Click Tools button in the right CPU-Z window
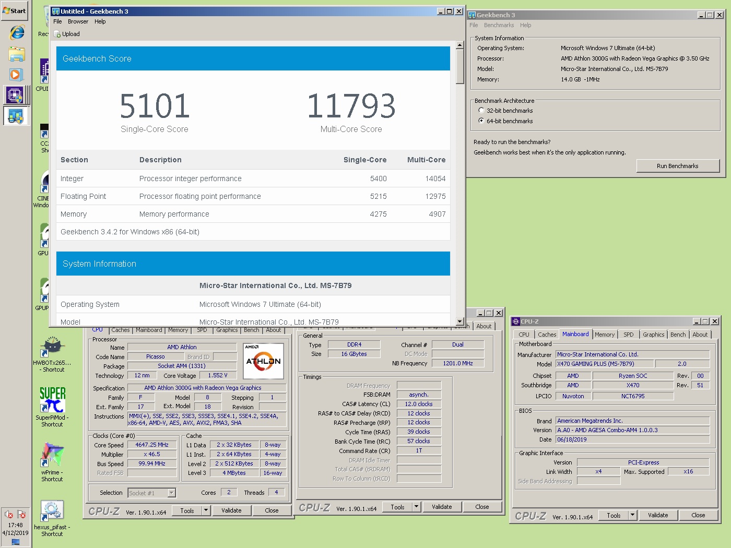Screen dimensions: 731x548 [x=614, y=515]
